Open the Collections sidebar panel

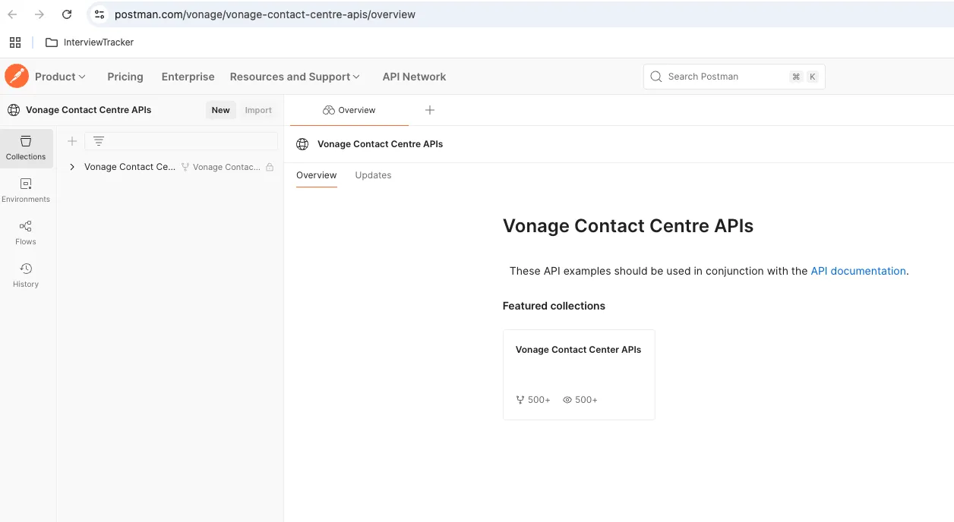(26, 148)
